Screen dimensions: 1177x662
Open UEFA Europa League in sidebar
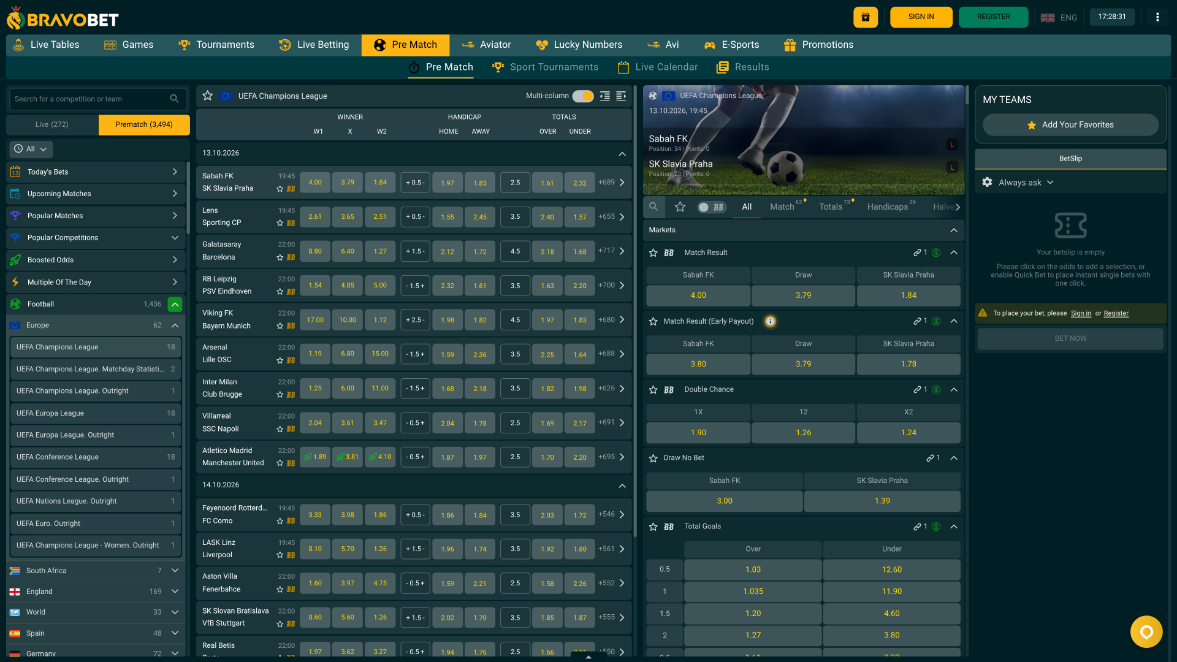coord(96,413)
